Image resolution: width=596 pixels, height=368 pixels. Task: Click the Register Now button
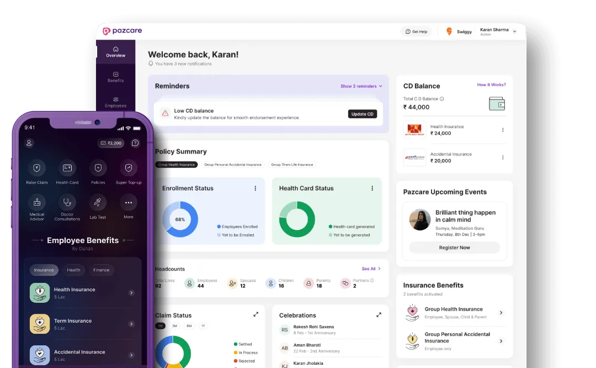pos(455,248)
